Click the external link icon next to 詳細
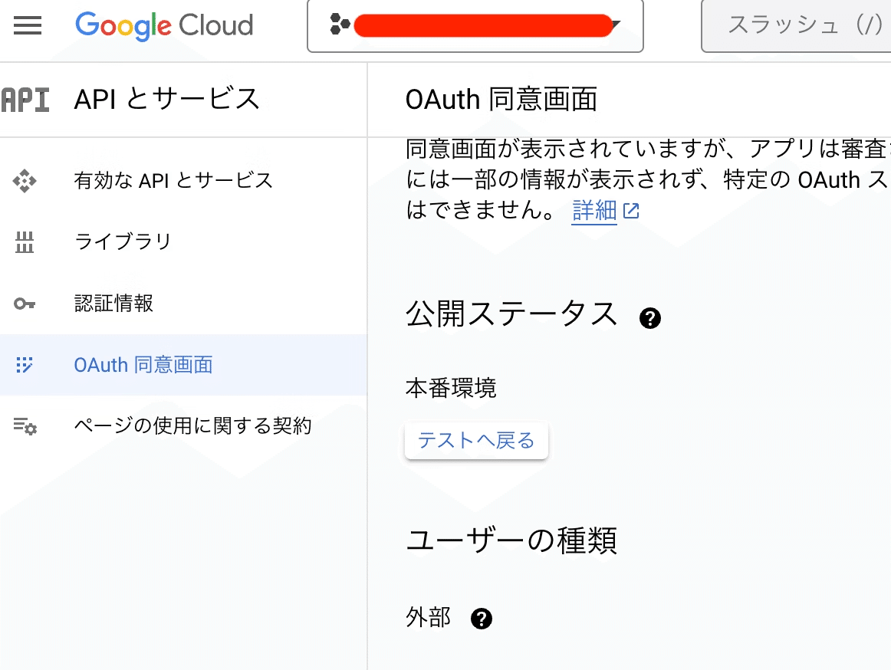This screenshot has width=891, height=670. [x=630, y=210]
